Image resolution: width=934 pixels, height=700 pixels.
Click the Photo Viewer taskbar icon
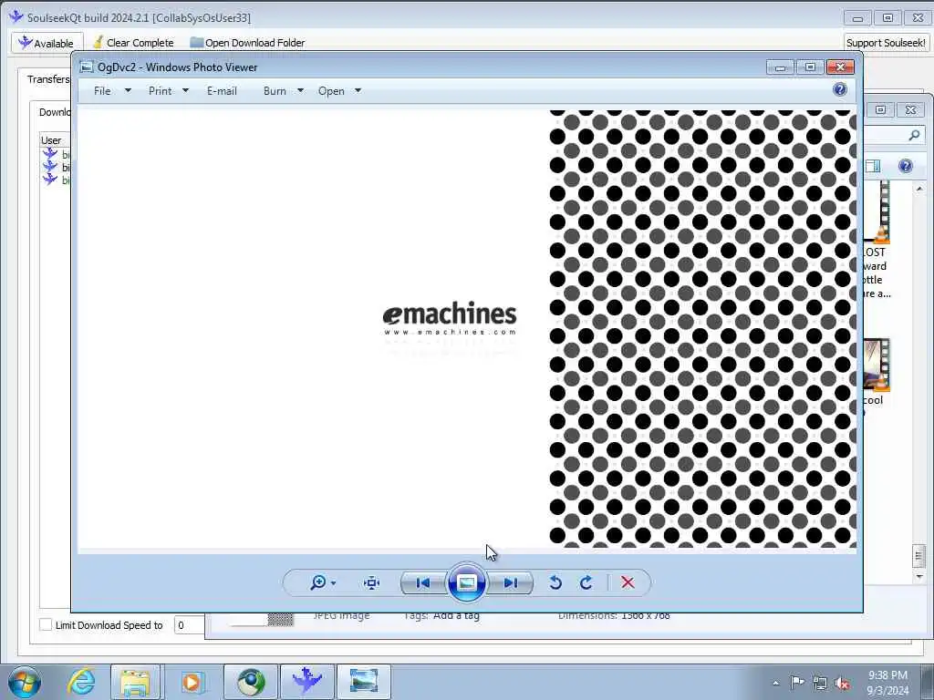click(x=364, y=682)
